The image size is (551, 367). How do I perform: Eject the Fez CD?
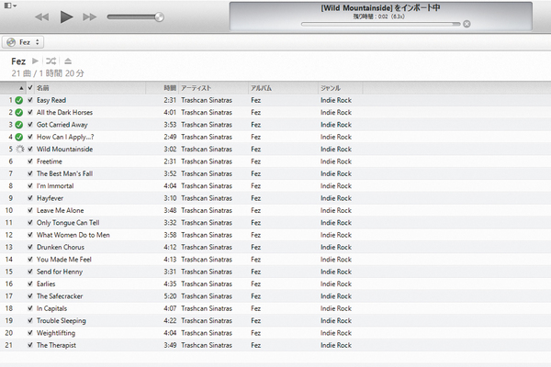coord(68,61)
